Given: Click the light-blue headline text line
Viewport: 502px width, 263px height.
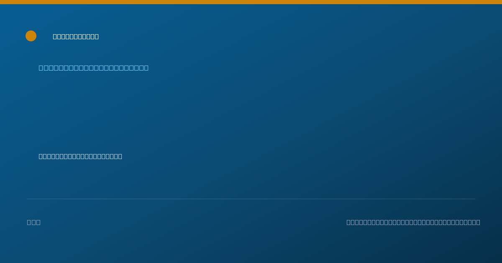Looking at the screenshot, I should tap(94, 68).
